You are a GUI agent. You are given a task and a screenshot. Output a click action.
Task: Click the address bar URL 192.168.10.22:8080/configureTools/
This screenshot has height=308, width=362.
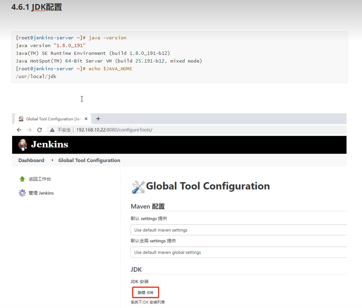point(114,130)
